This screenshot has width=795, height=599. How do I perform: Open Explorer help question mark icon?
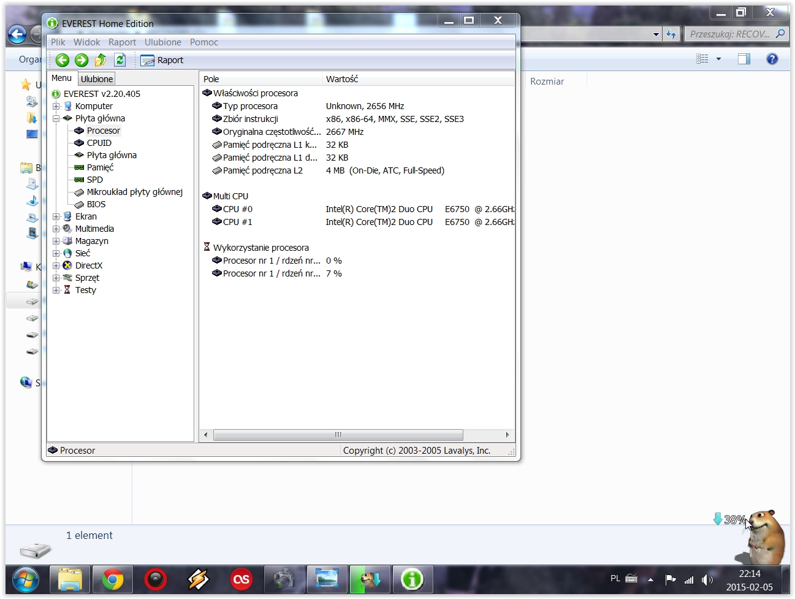click(772, 59)
